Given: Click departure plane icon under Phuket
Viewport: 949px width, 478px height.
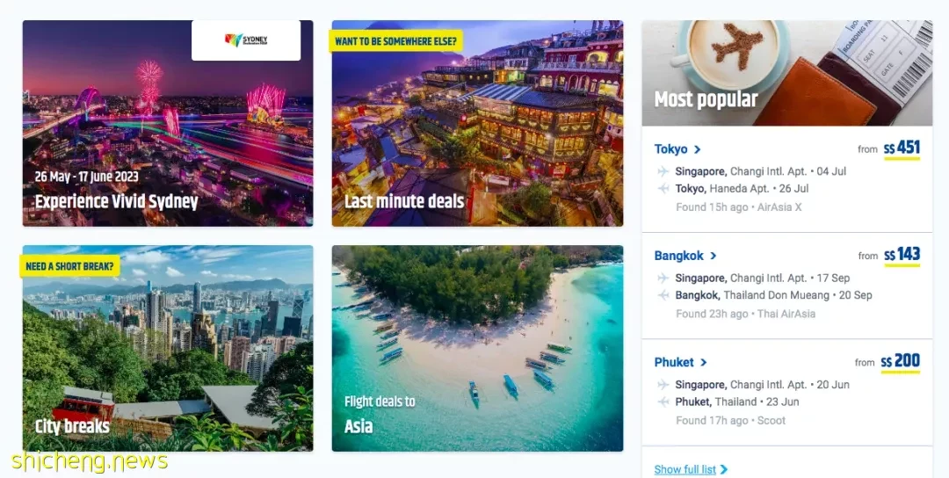Looking at the screenshot, I should (663, 384).
